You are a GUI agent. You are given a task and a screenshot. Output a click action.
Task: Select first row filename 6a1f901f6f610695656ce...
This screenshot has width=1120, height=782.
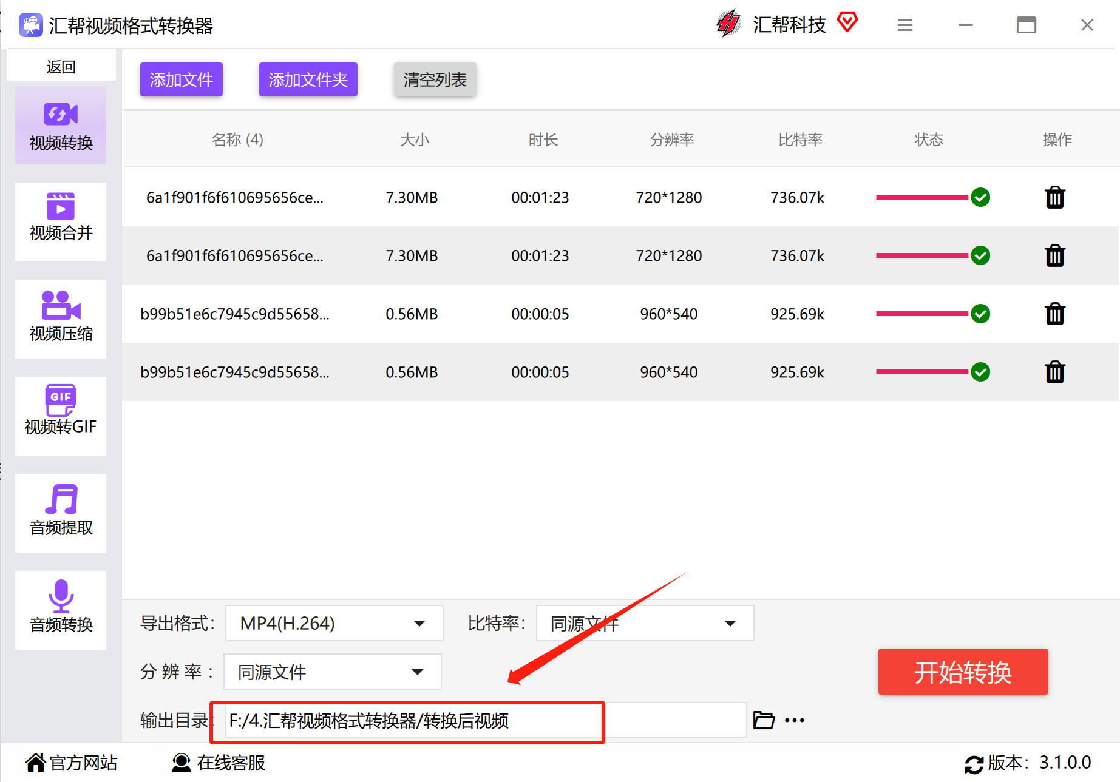[x=235, y=197]
